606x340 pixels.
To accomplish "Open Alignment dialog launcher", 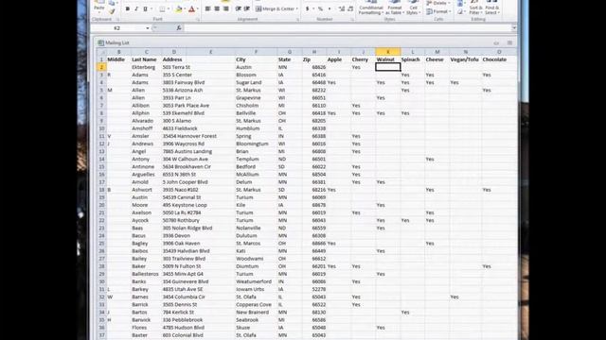I will [297, 19].
